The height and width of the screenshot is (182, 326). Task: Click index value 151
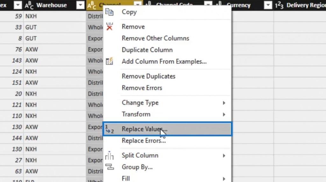coord(17,83)
